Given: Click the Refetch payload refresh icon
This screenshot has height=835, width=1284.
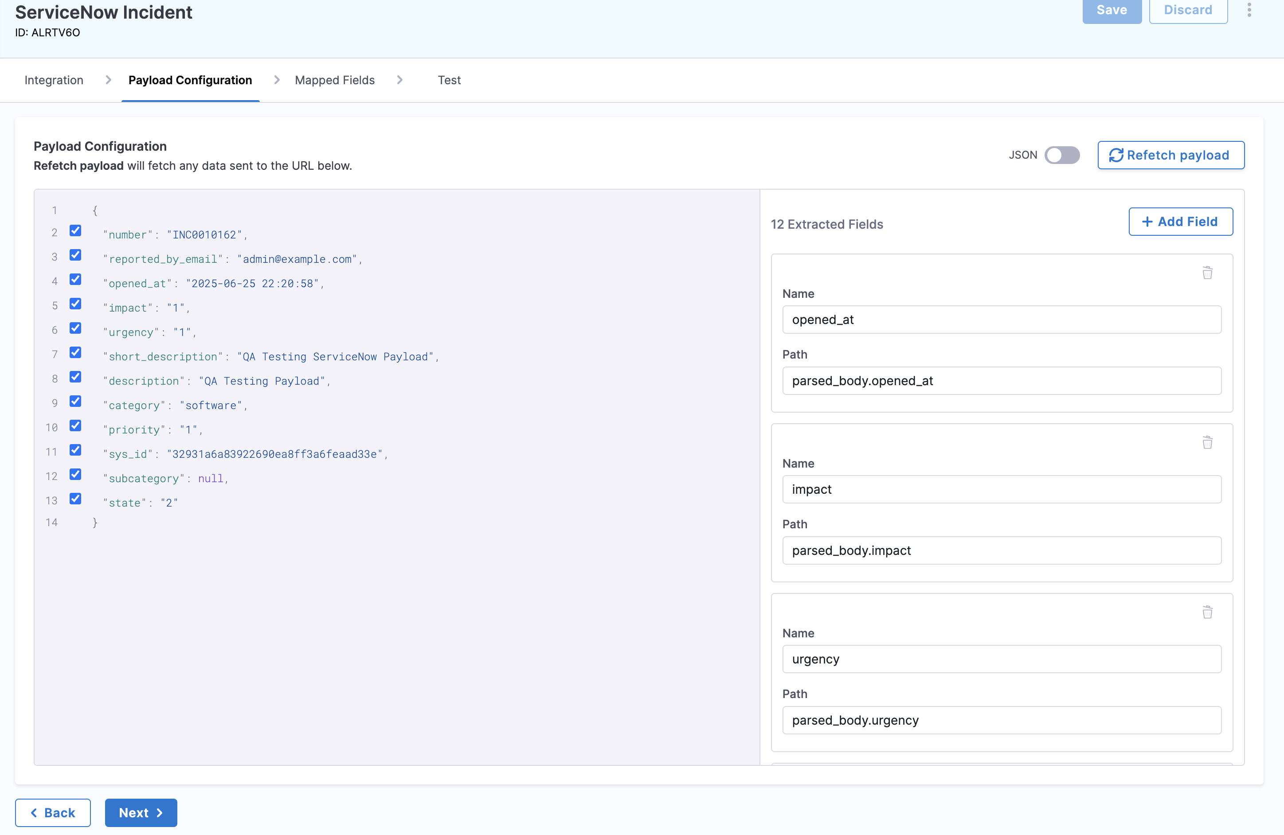Looking at the screenshot, I should click(1116, 156).
